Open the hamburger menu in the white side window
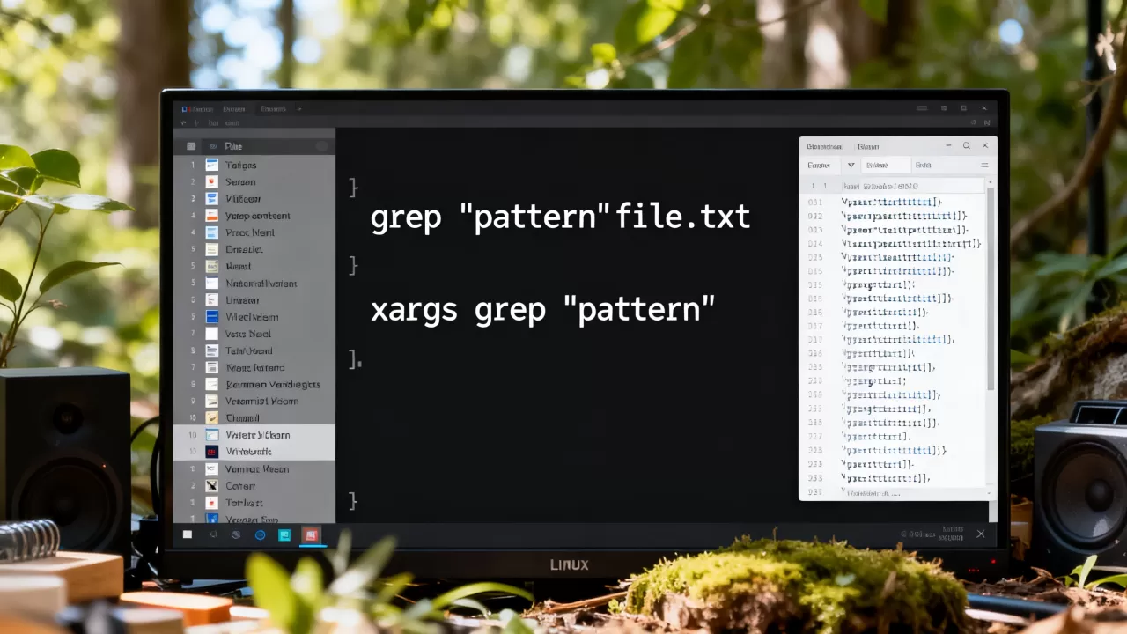1127x634 pixels. click(x=984, y=166)
